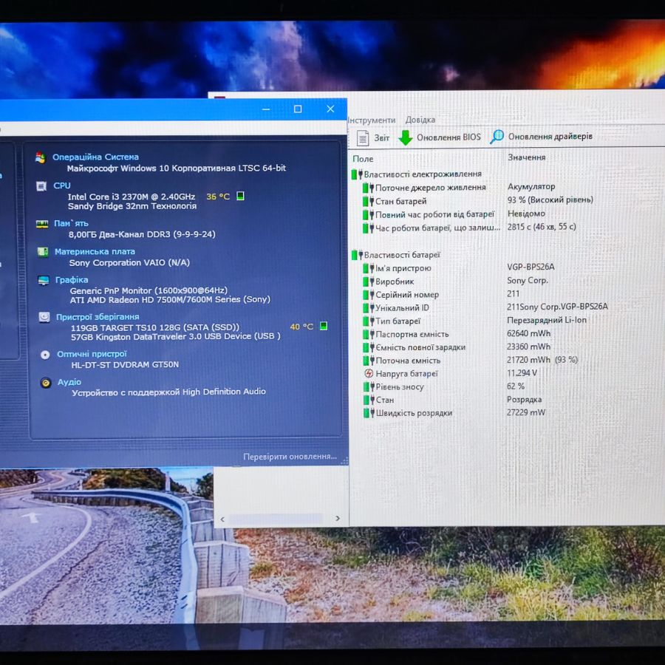Click the 11.294 V value cell
The image size is (665, 665).
522,373
